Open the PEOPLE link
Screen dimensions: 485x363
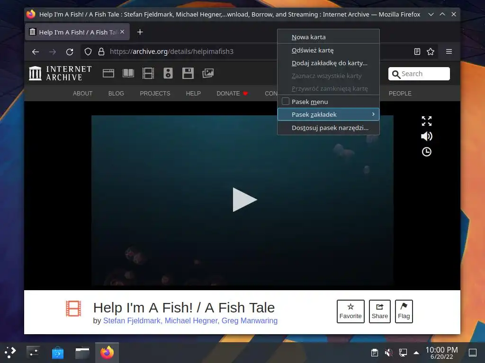[400, 94]
